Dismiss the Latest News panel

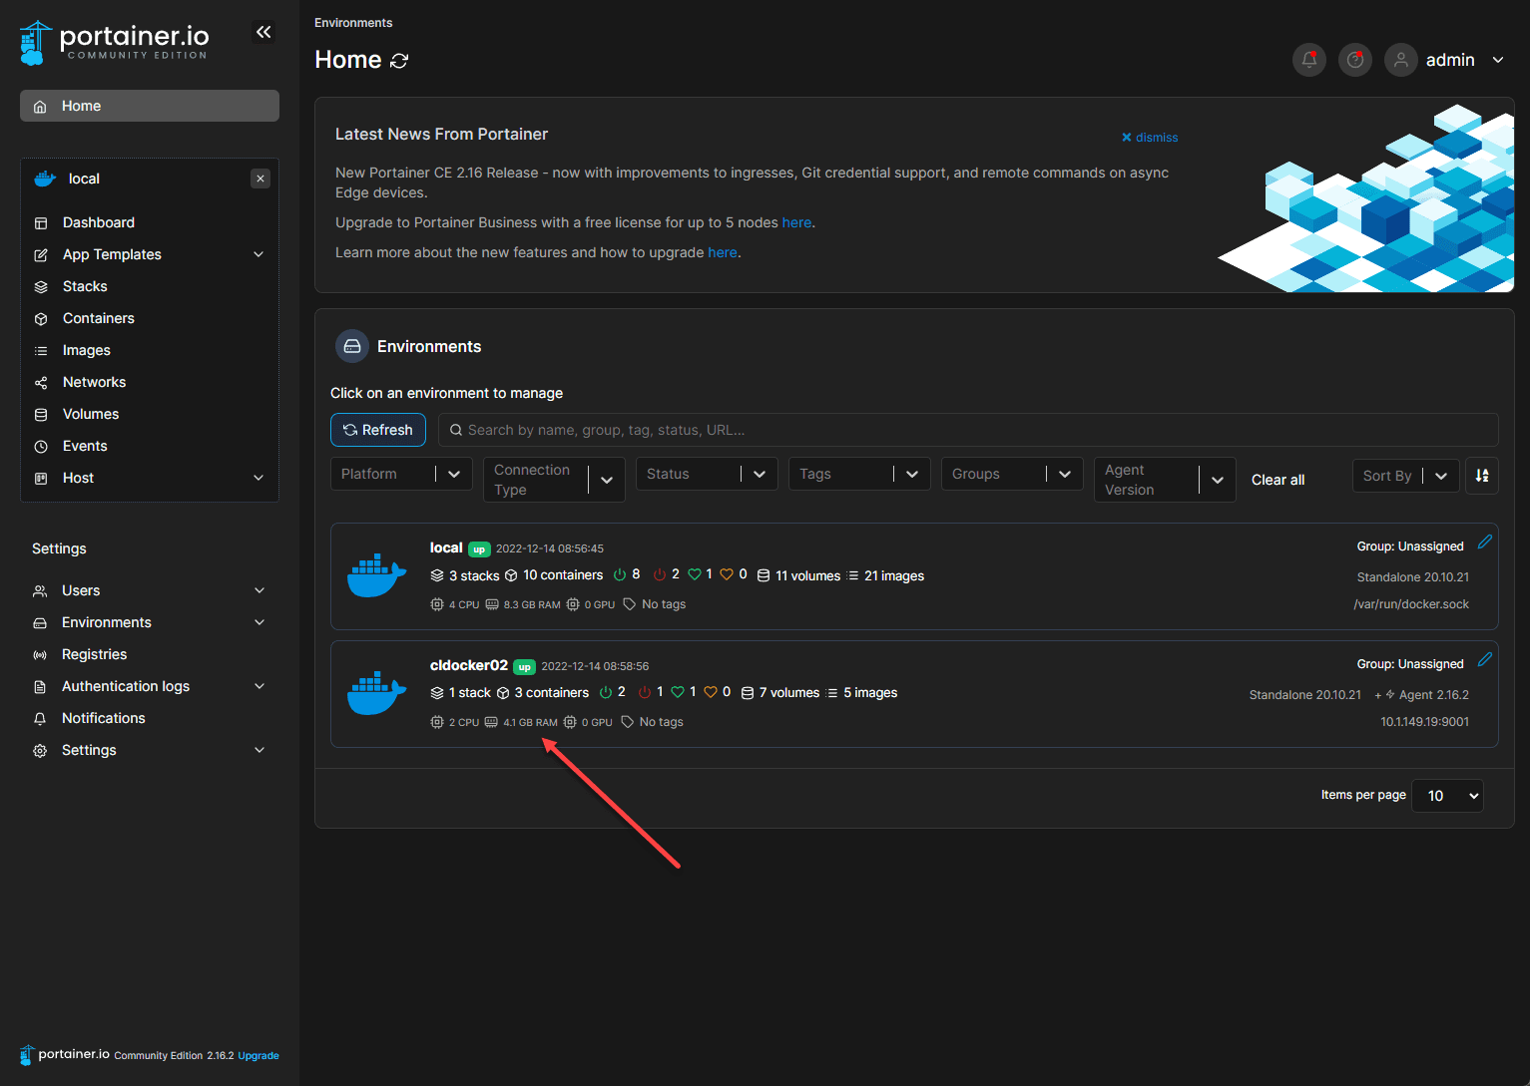1150,138
